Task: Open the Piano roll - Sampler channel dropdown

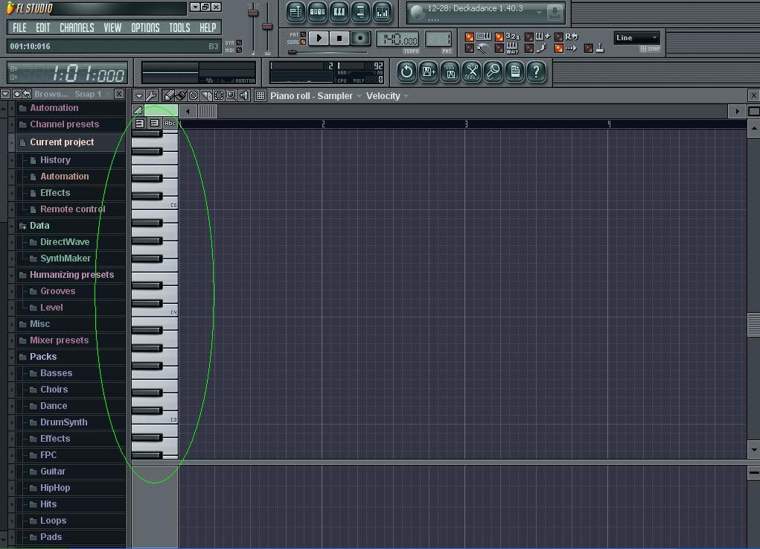Action: (316, 96)
